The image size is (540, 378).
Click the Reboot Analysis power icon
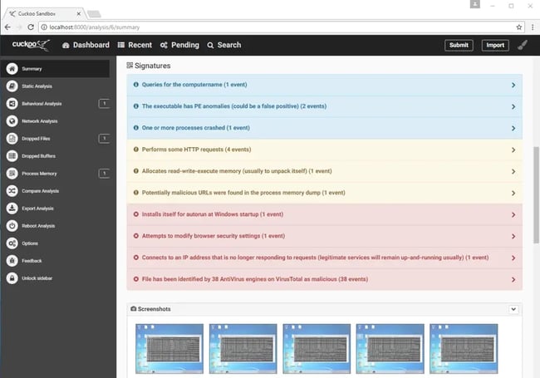pyautogui.click(x=12, y=226)
